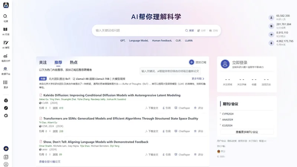Click 引用 for Show, Don't Tell paper
Image resolution: width=297 pixels, height=167 pixels.
(x=166, y=154)
